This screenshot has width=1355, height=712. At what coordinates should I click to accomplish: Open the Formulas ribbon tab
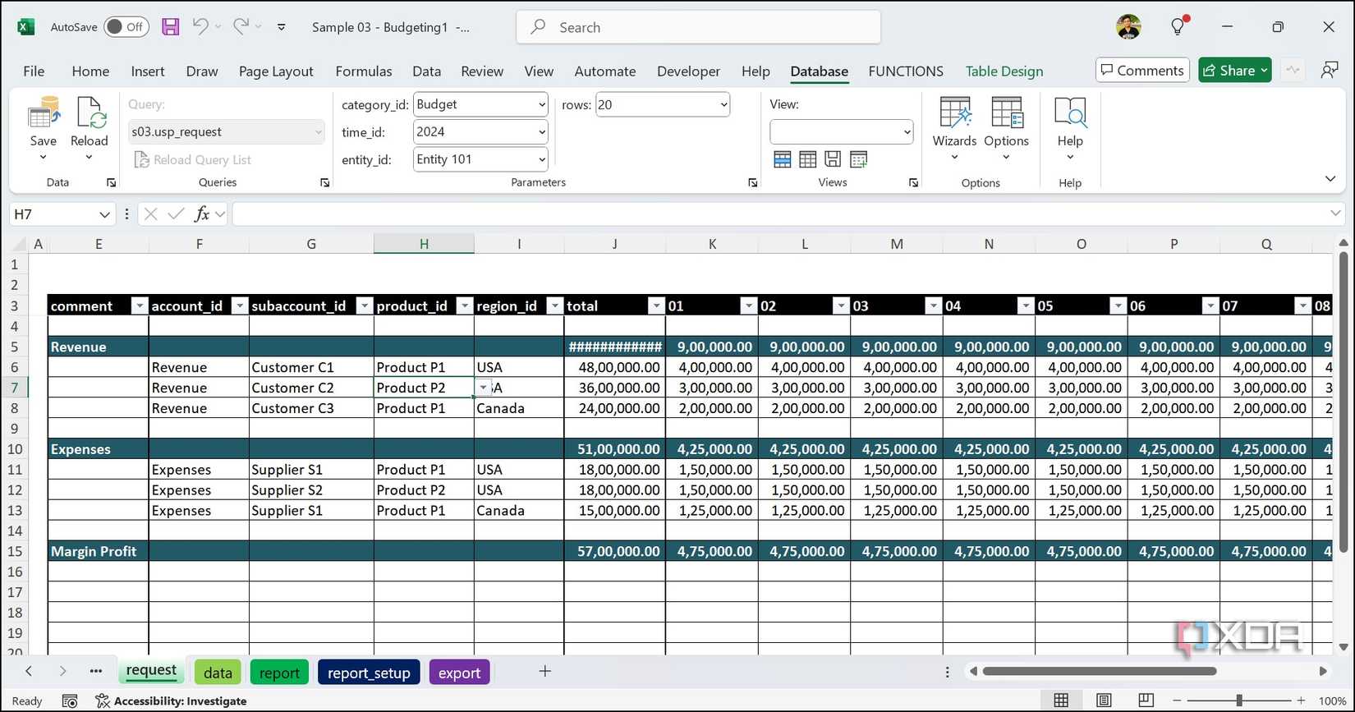tap(364, 71)
